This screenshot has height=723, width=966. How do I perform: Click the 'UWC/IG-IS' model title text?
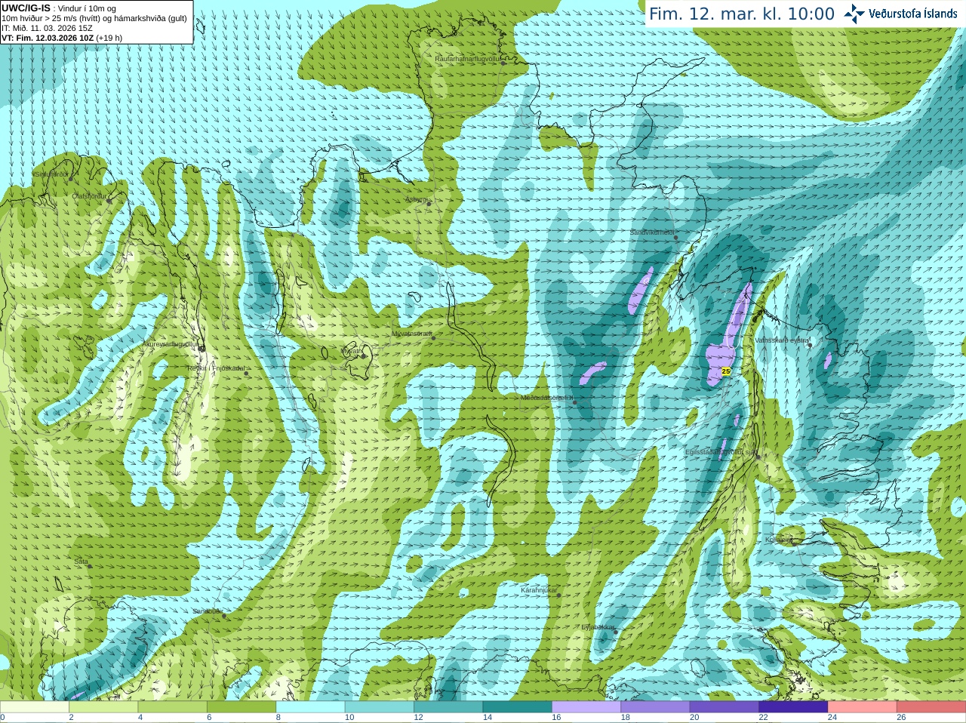(x=26, y=8)
